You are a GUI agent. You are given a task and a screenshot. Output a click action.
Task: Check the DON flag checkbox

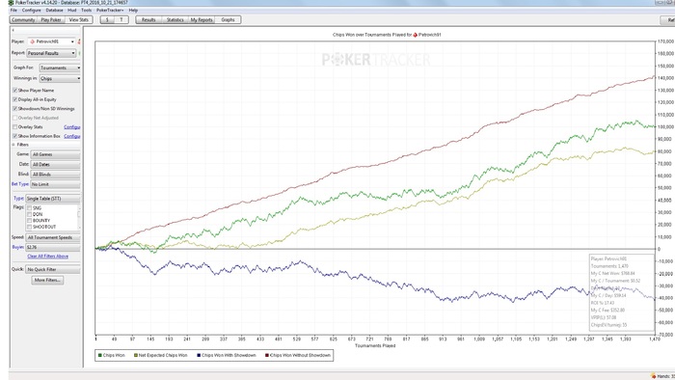click(x=29, y=214)
